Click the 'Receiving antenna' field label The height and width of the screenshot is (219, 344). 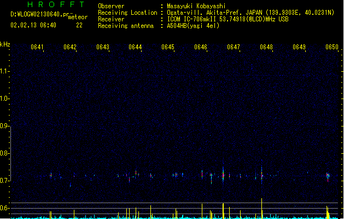126,26
